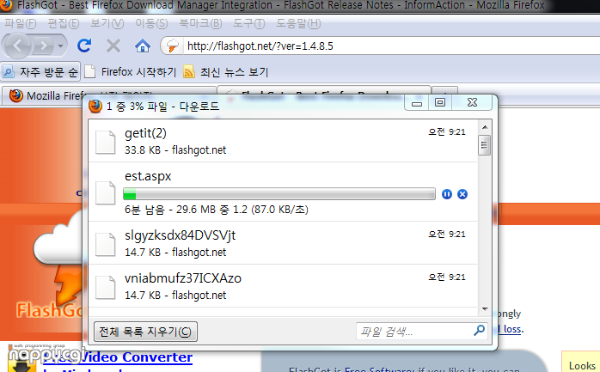The image size is (600, 372).
Task: Go to the Home page icon
Action: tap(143, 46)
